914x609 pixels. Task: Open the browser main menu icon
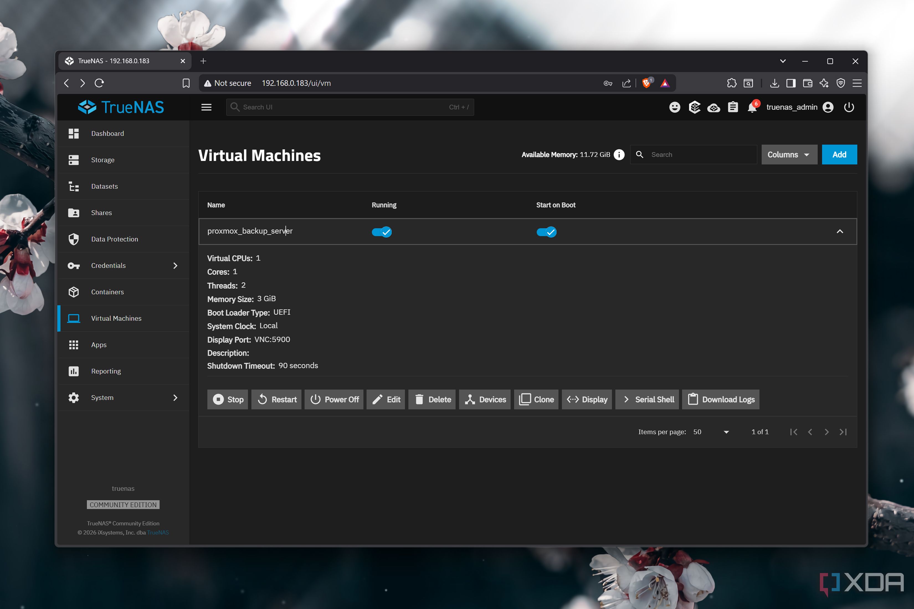tap(857, 83)
